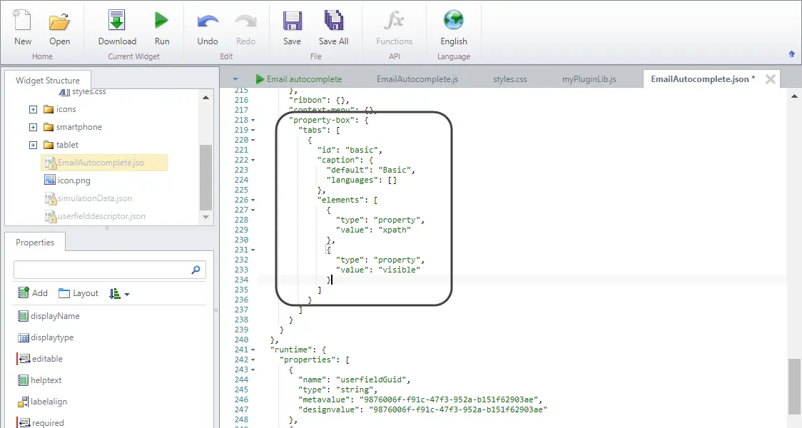Collapse code fold at line 226
Screen dimensions: 802x428
[x=253, y=200]
